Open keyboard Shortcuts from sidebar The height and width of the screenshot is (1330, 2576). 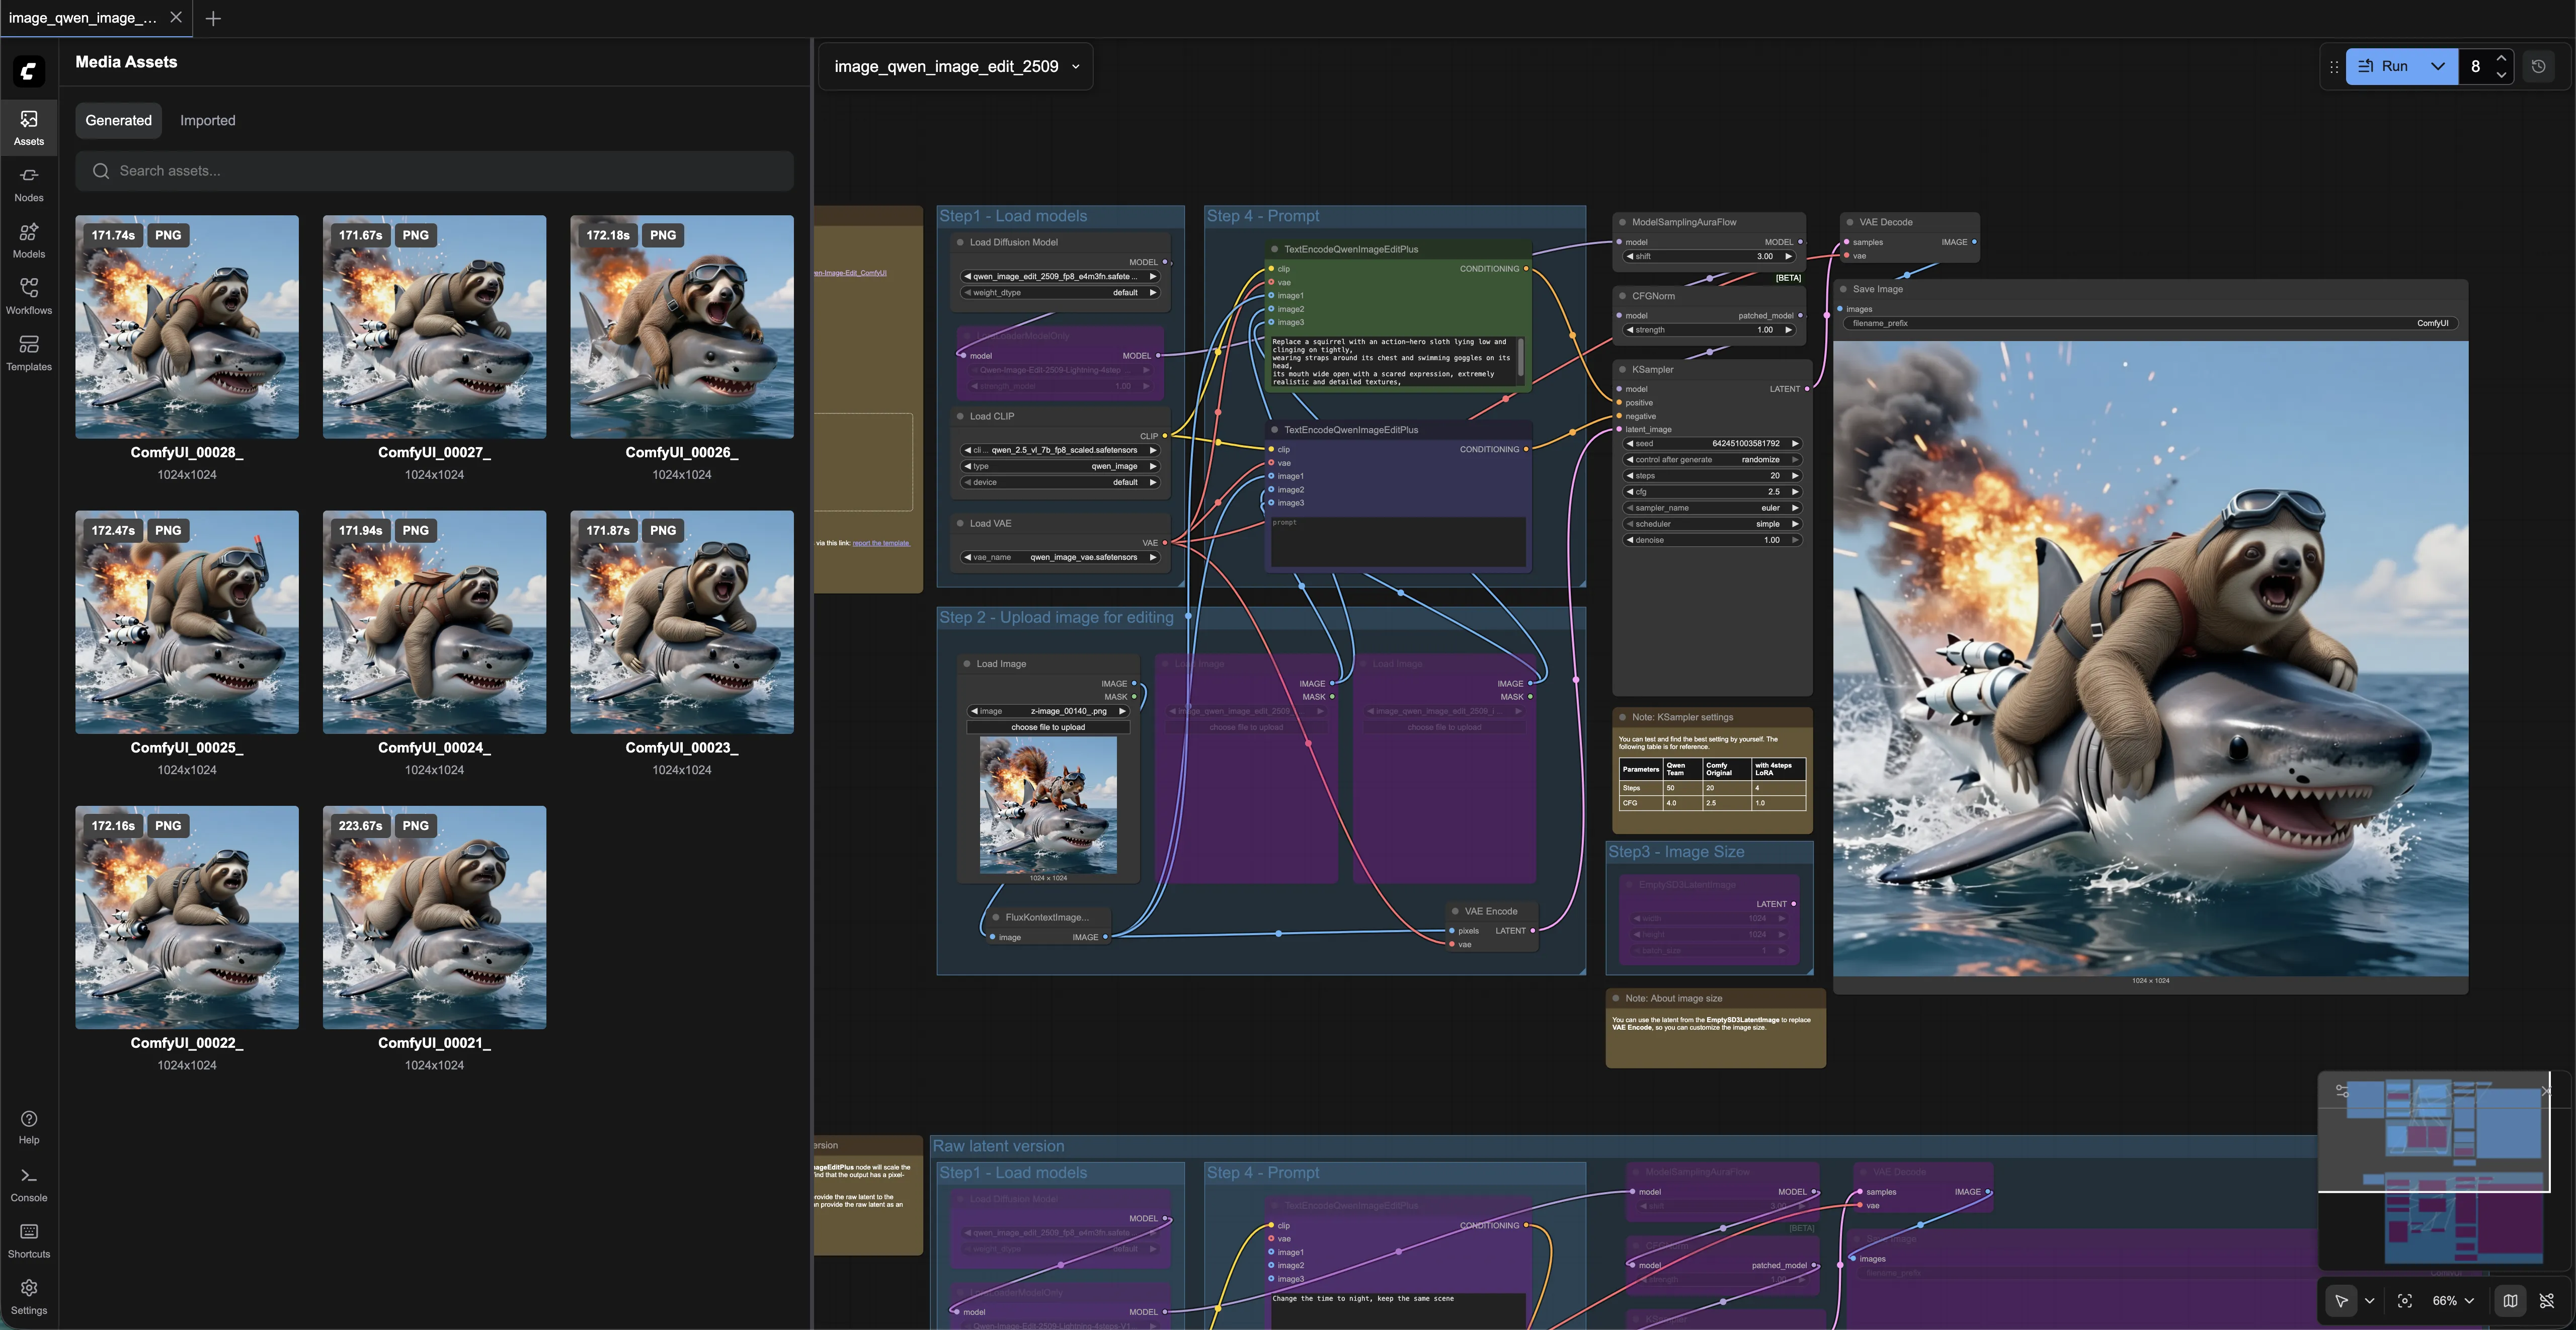click(x=28, y=1240)
